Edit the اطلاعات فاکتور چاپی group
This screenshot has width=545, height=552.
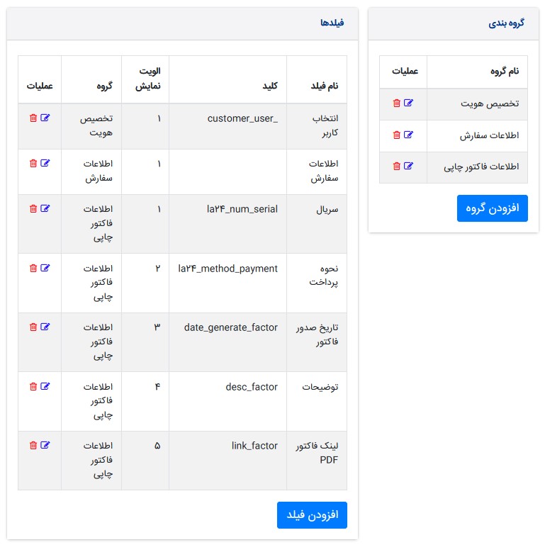point(408,167)
